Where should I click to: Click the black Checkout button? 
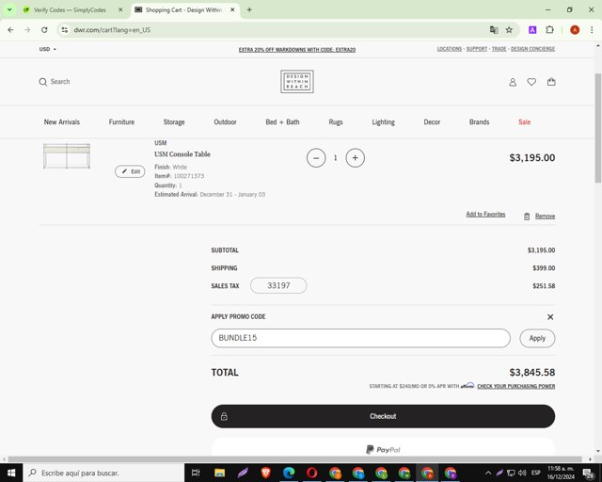(x=383, y=416)
